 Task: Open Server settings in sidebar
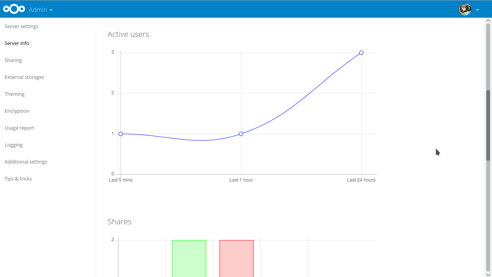22,26
